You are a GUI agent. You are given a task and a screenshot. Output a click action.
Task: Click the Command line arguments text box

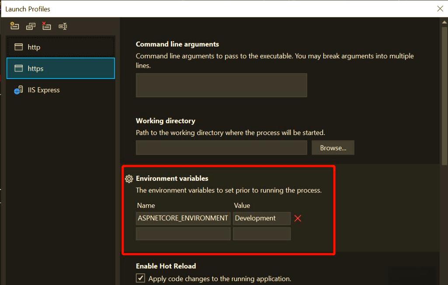221,85
